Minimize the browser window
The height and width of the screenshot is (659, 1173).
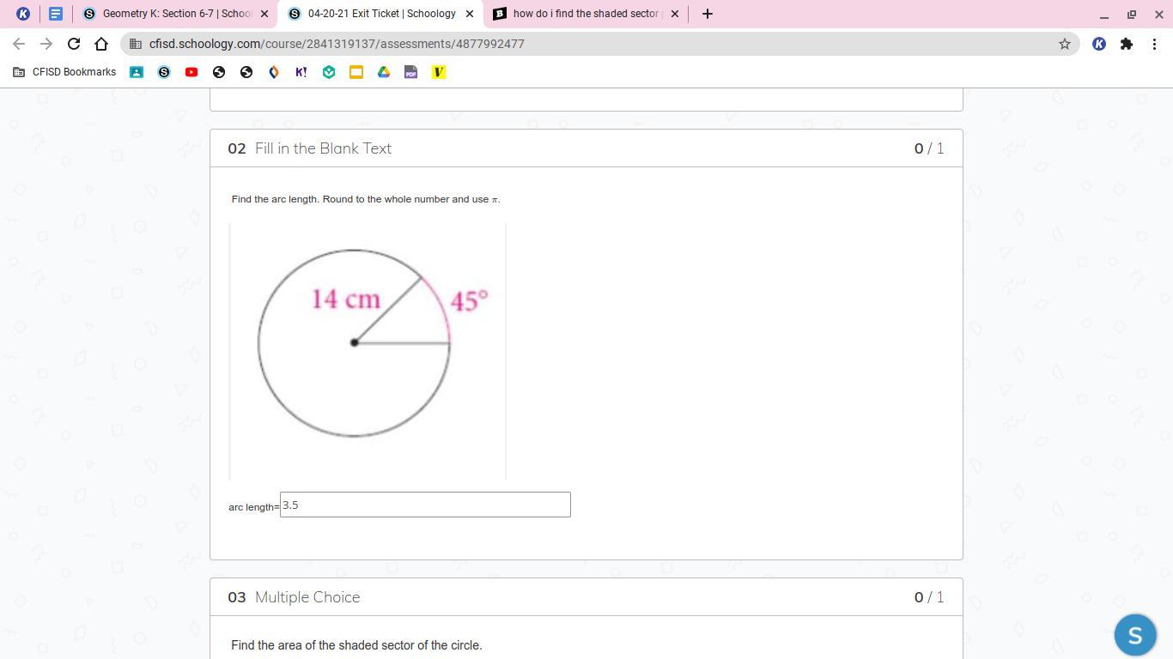pos(1104,14)
